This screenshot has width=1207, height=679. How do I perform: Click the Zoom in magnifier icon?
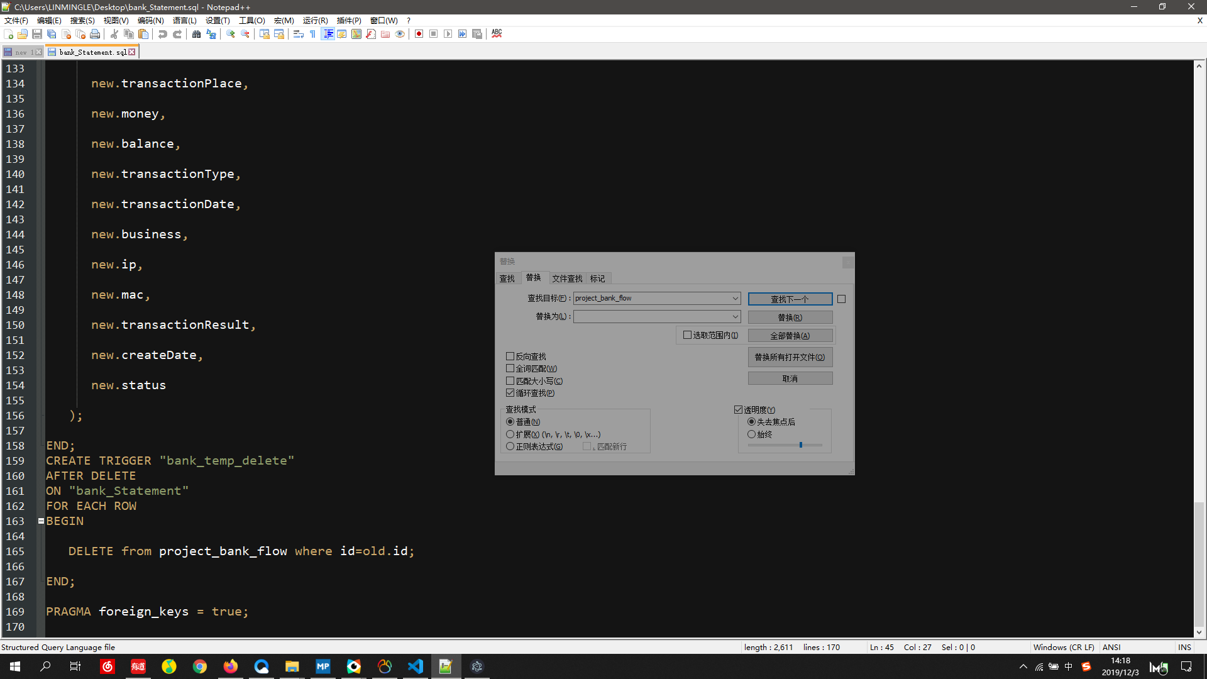[231, 34]
